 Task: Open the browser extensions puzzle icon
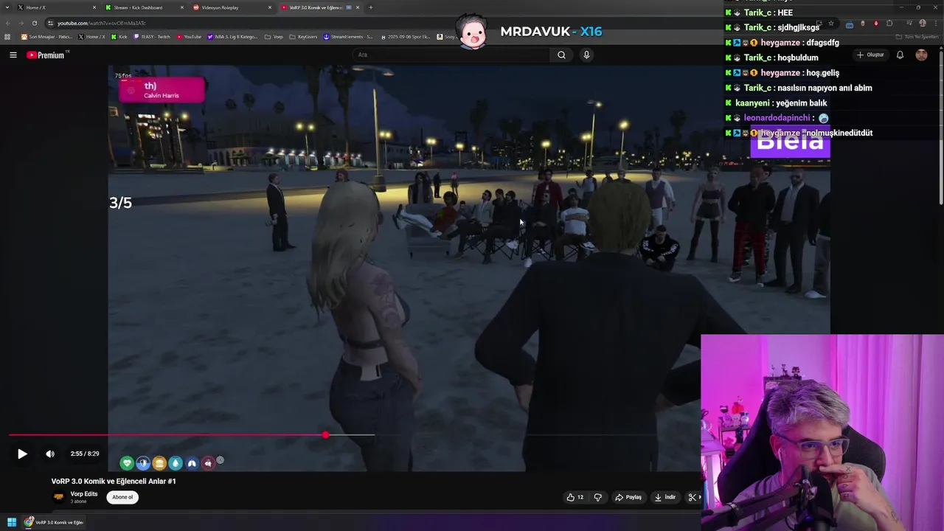tap(889, 24)
